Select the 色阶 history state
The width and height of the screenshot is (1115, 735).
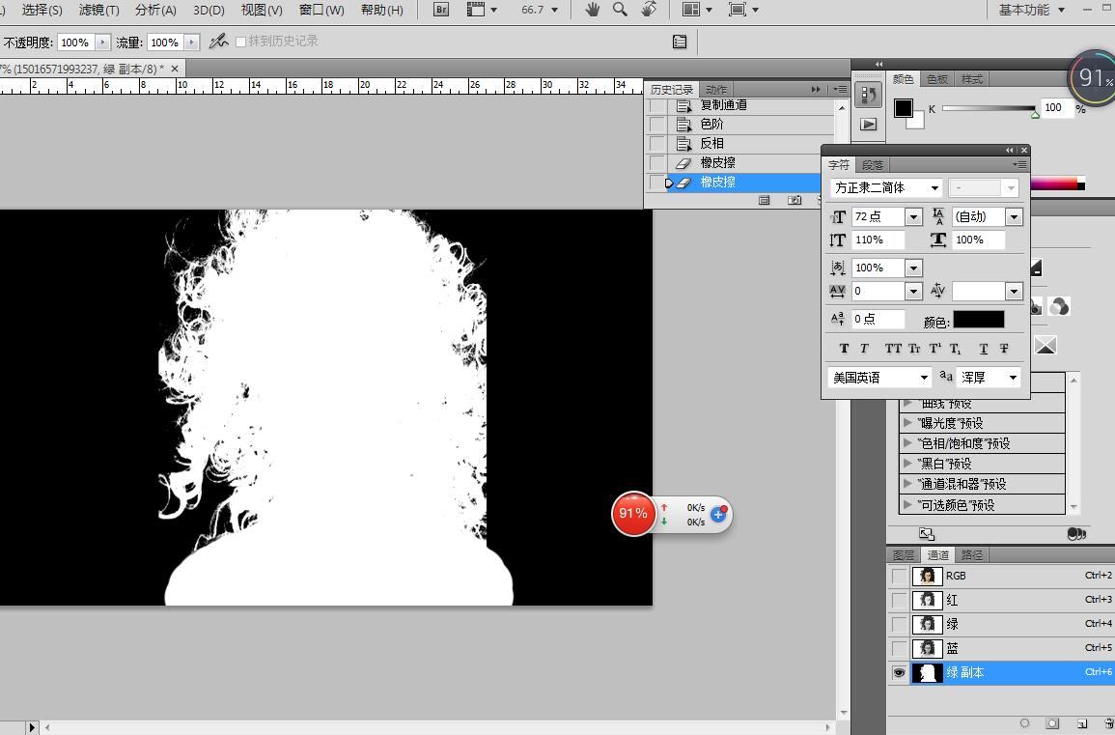pos(711,125)
